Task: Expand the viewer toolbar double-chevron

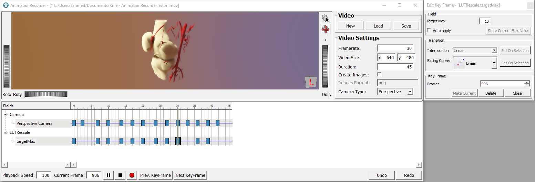Action: [325, 40]
